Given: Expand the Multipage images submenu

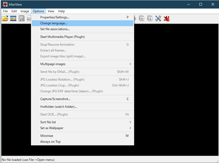Looking at the screenshot, I should 82,64.
